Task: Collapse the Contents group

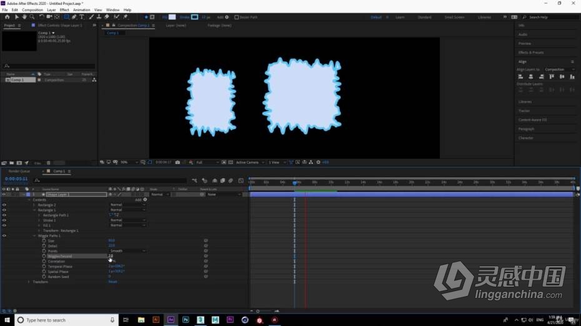Action: coord(29,199)
